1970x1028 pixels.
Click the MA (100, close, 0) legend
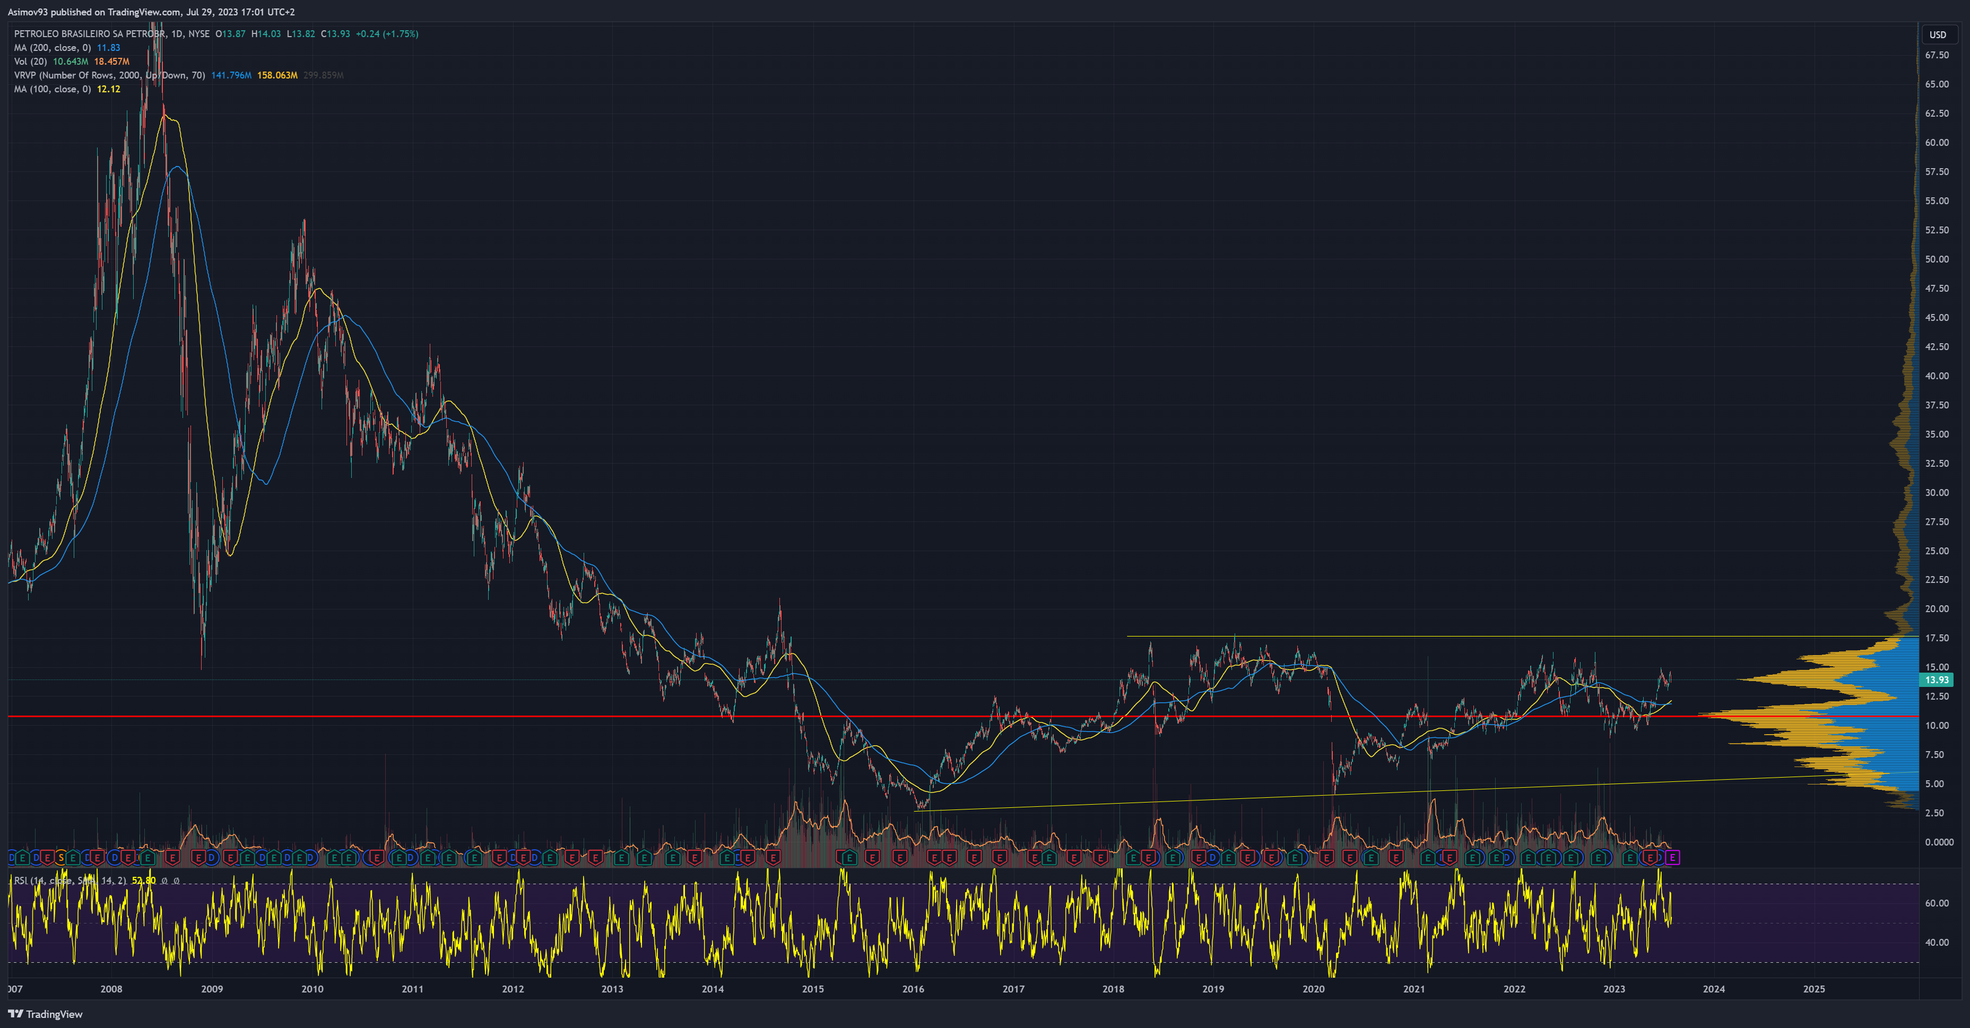coord(52,89)
